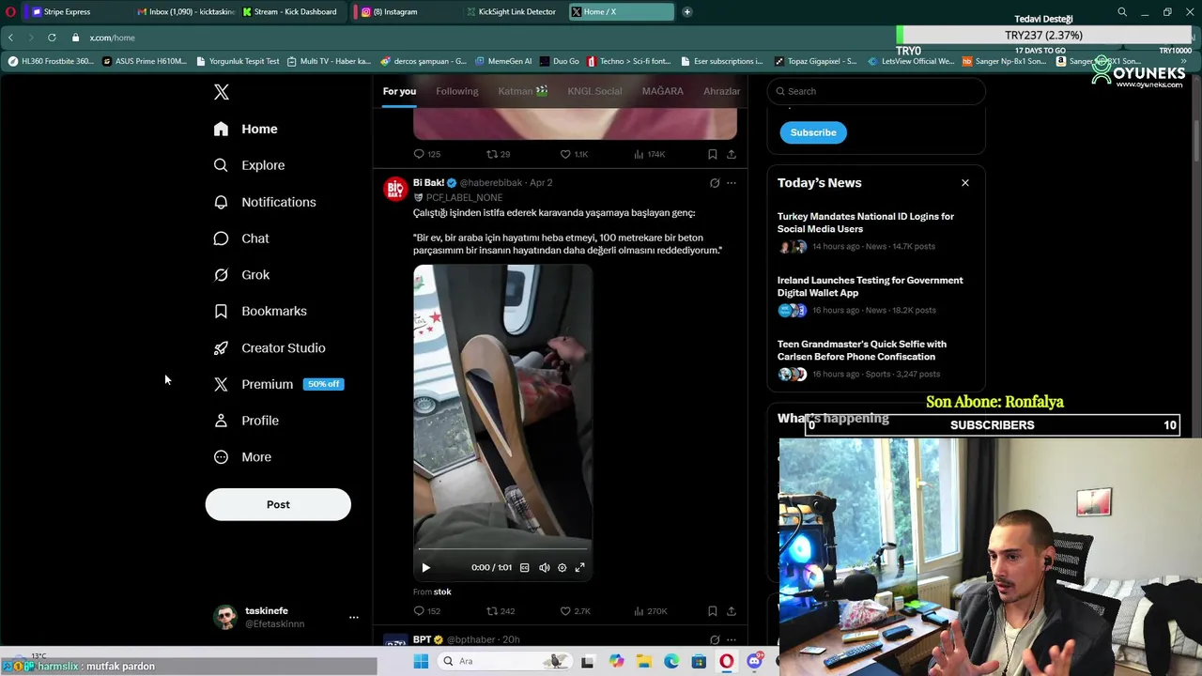Open the MemeGen AI bookmark

pyautogui.click(x=503, y=61)
